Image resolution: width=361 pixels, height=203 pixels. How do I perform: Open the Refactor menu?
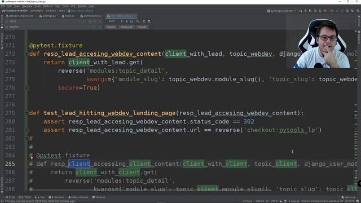point(48,6)
